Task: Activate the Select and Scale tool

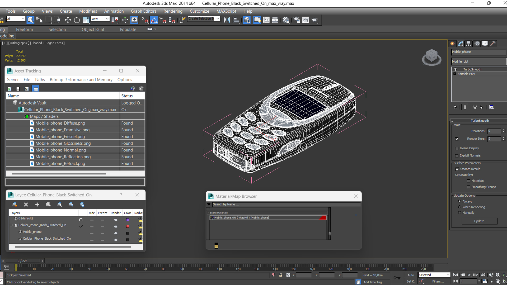Action: (x=86, y=20)
